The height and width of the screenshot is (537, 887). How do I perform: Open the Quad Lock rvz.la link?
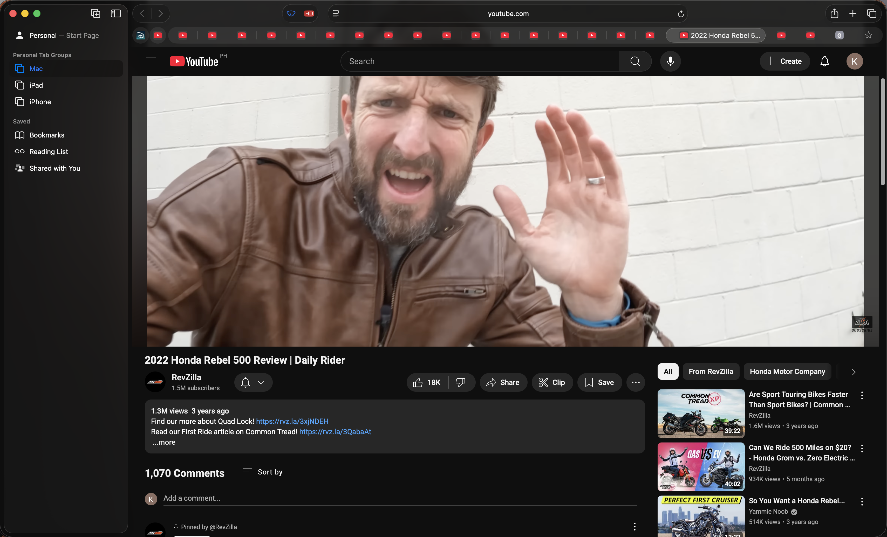pos(292,421)
